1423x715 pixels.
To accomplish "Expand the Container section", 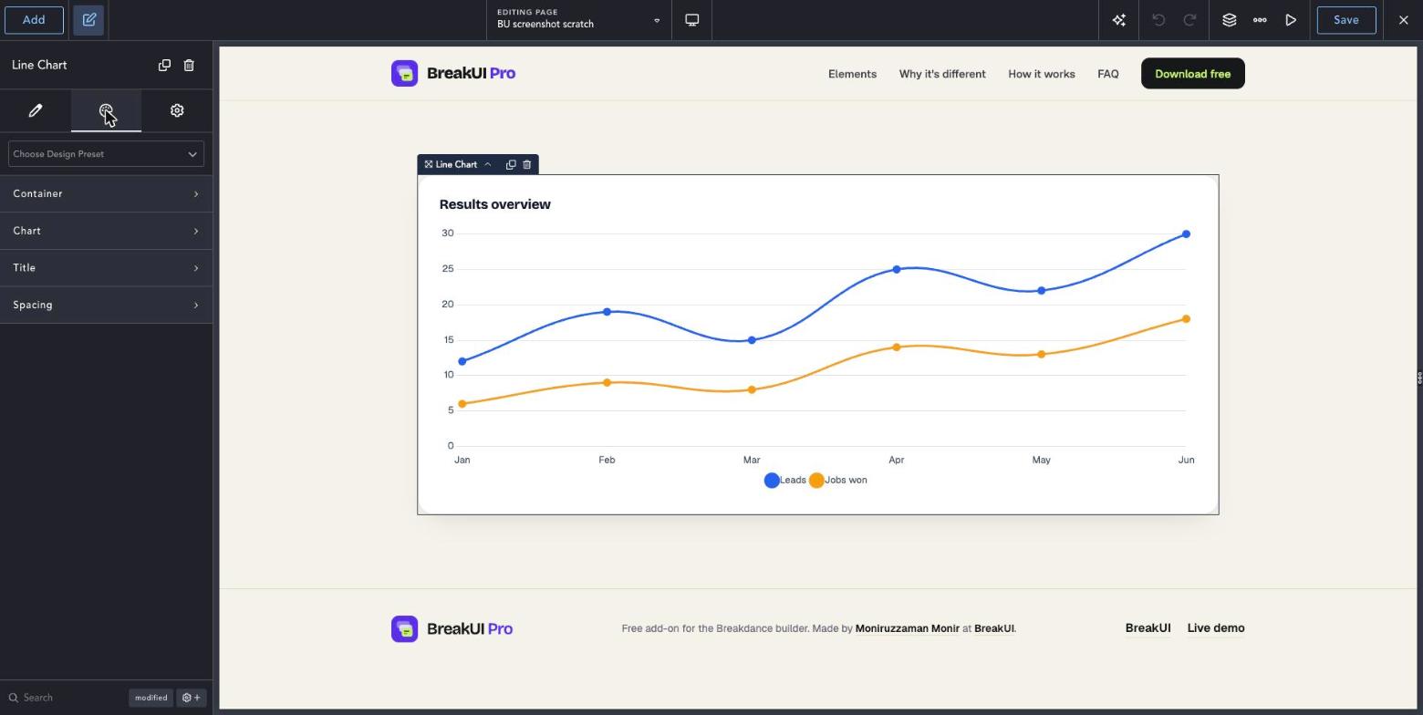I will 106,194.
